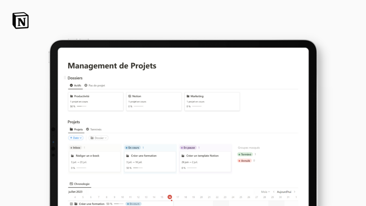
Task: Click the Inbox group label
Action: pyautogui.click(x=75, y=148)
